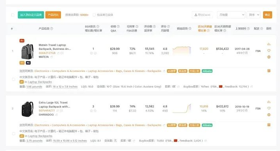
Task: Click the 10,818 monthly sales value
Action: (x=204, y=107)
